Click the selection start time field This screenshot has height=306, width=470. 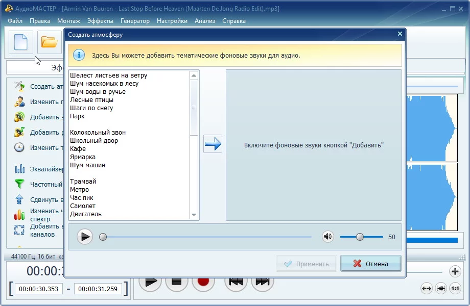point(38,289)
